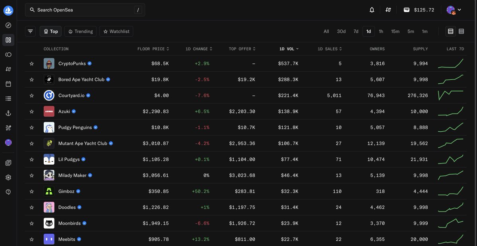Star Gimboz for watchlist
The width and height of the screenshot is (477, 246).
[x=32, y=191]
